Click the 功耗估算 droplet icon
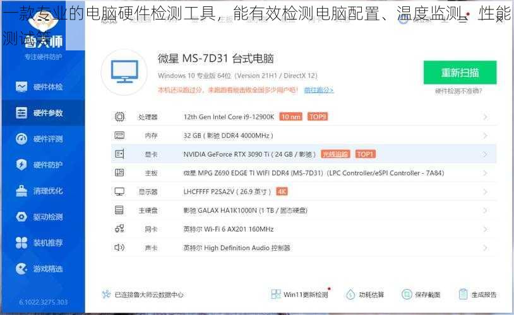Viewport: 514px width, 315px height. click(x=350, y=294)
